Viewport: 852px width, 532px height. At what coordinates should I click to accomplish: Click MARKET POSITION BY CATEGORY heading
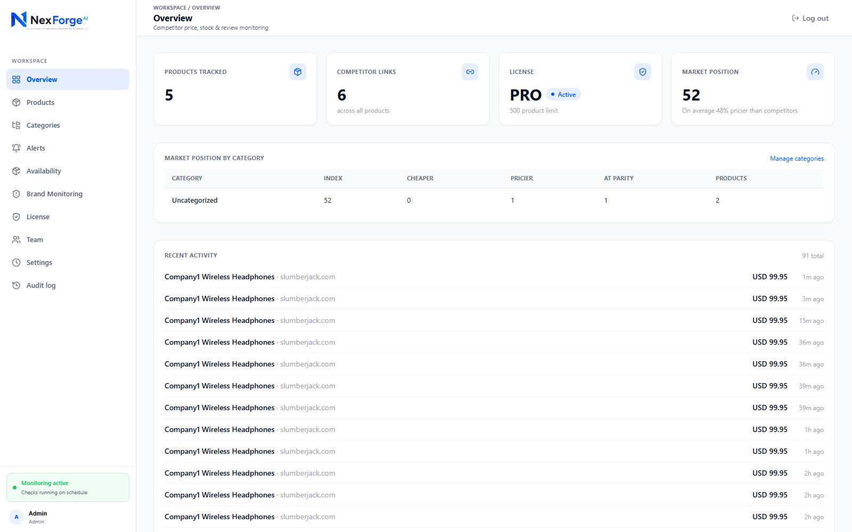coord(214,158)
